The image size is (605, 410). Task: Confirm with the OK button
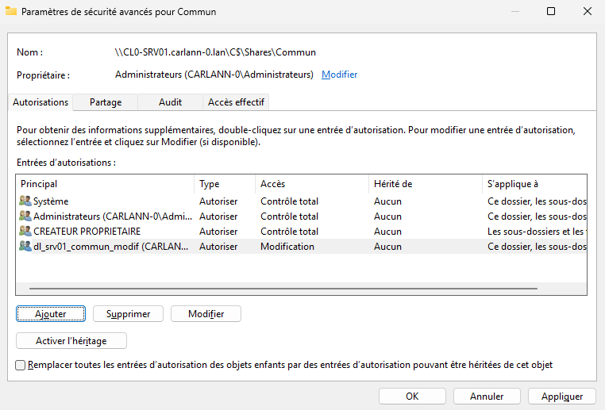pyautogui.click(x=412, y=397)
